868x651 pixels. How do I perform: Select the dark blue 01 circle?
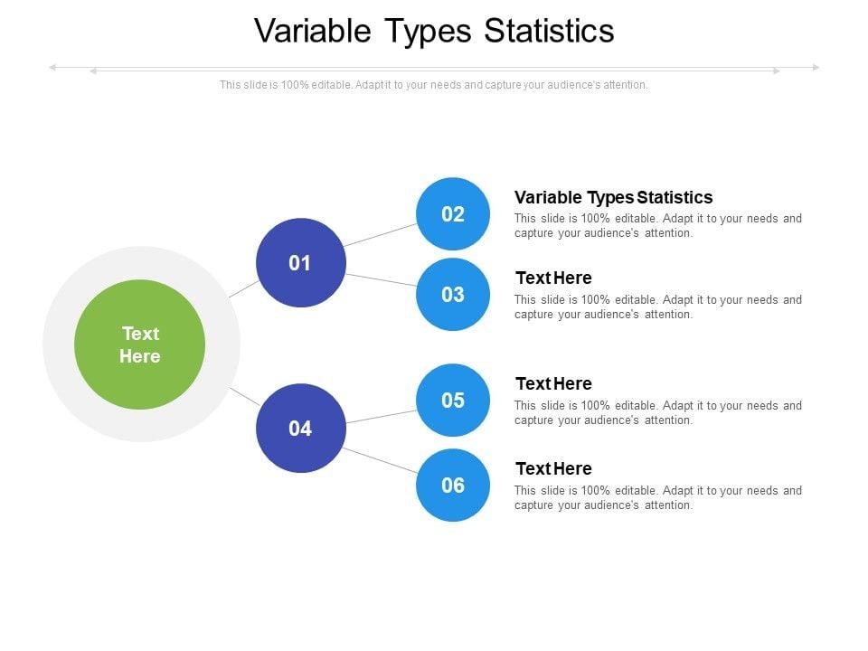pos(300,263)
